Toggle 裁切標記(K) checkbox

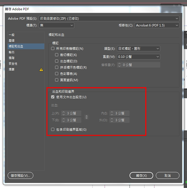point(56,55)
